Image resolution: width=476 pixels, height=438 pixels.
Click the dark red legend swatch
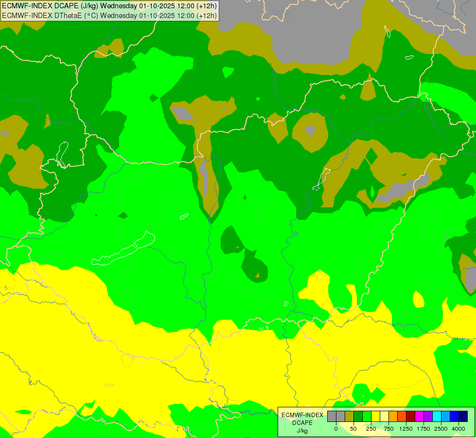(x=411, y=417)
